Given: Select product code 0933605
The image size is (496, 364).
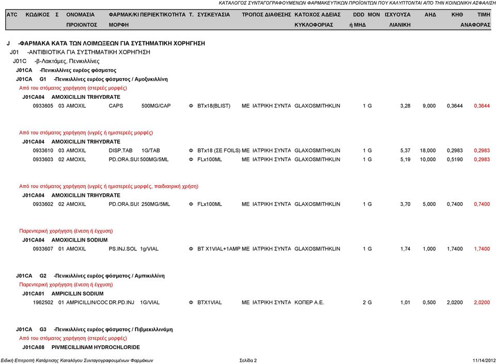Looking at the screenshot, I should click(43, 105).
